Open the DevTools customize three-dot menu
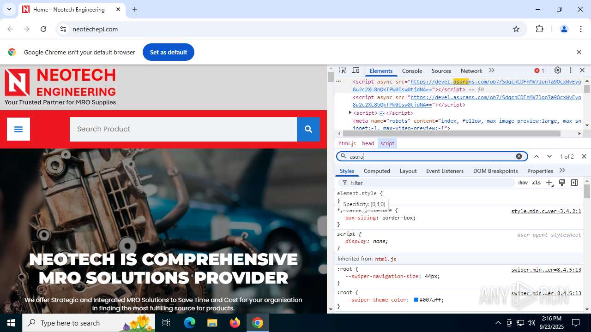Screen dimensions: 591x332 click(571, 71)
